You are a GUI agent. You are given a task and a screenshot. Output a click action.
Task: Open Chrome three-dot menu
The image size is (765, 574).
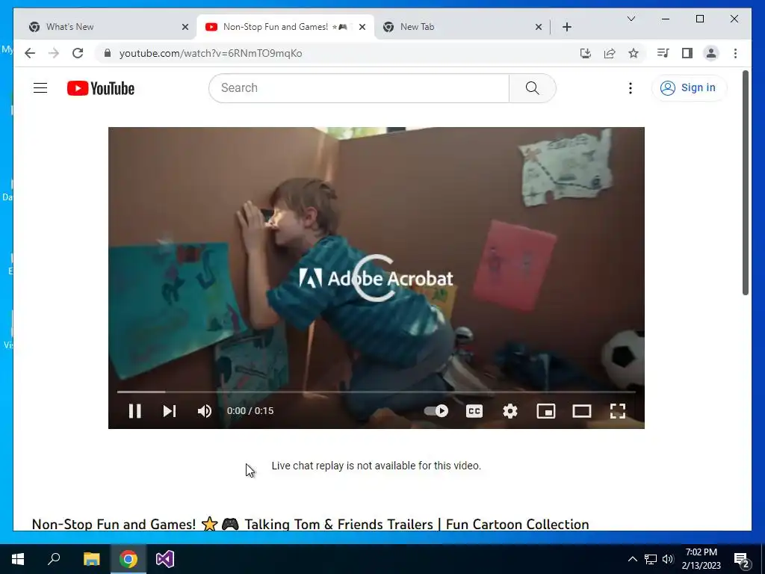[735, 53]
